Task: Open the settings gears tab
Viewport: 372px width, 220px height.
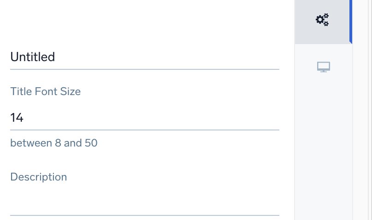Action: [x=322, y=20]
